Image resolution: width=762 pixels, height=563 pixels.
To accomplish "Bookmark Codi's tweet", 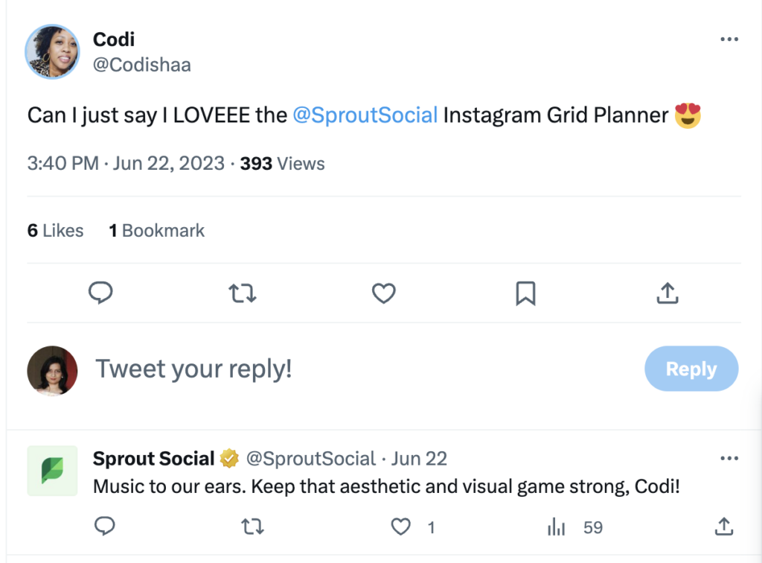I will click(525, 294).
